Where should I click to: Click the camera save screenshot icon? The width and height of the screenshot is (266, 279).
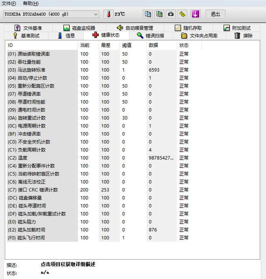[171, 14]
